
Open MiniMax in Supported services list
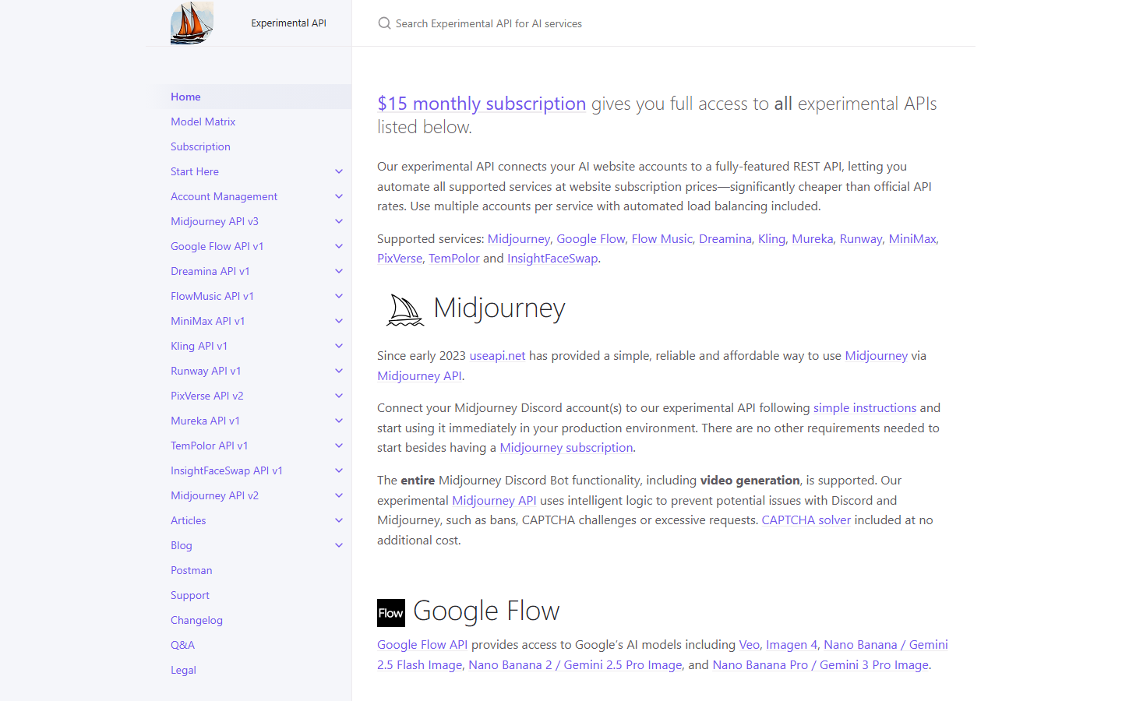point(912,239)
